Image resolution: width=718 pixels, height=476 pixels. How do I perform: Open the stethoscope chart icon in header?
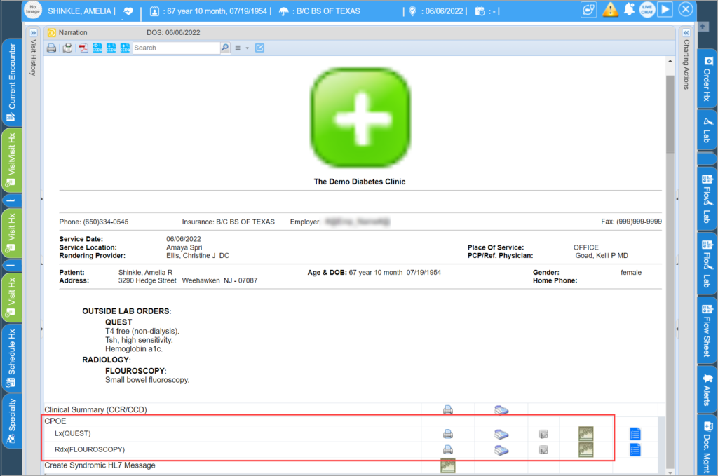589,10
